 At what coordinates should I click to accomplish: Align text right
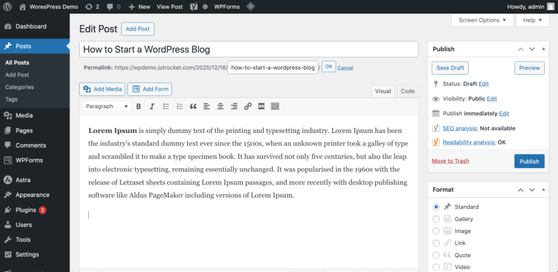(234, 106)
